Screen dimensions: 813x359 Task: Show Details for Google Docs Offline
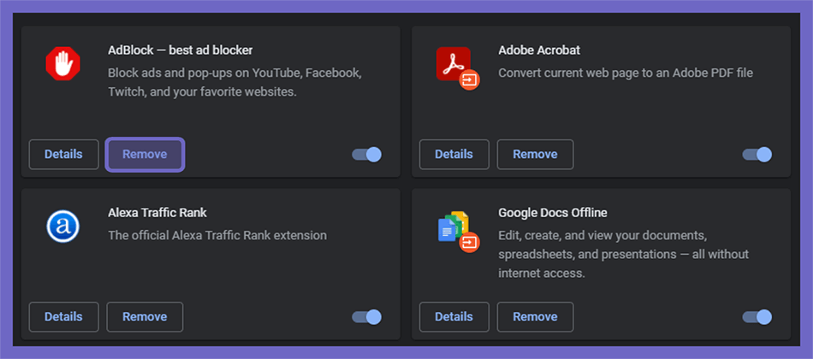click(454, 316)
